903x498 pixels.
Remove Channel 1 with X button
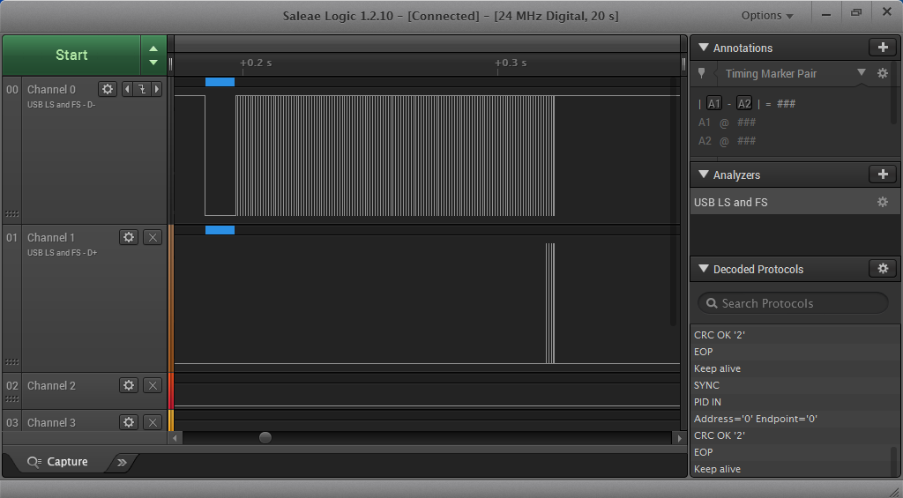(x=152, y=237)
